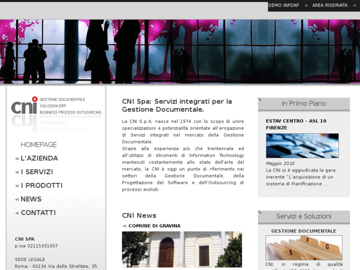The image size is (360, 270).
Task: Click the La CNI si è aggiudicata excerpt
Action: 301,177
